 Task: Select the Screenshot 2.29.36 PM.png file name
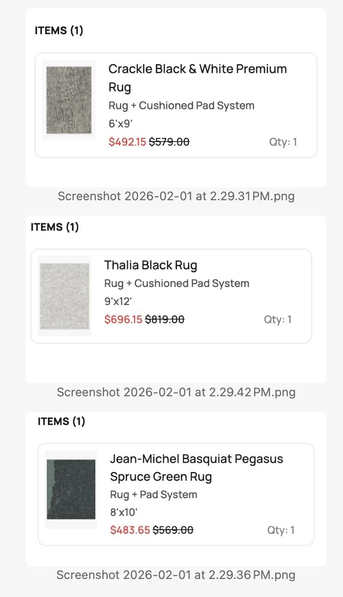pyautogui.click(x=176, y=575)
